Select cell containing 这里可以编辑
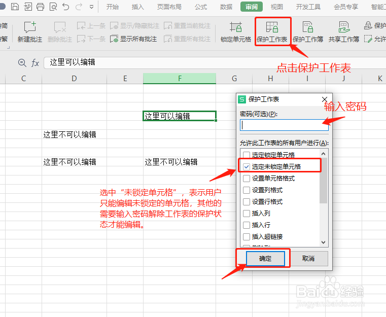The image size is (386, 317). (x=180, y=116)
